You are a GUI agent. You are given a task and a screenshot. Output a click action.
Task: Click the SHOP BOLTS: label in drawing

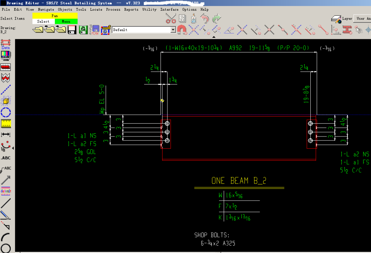212,235
